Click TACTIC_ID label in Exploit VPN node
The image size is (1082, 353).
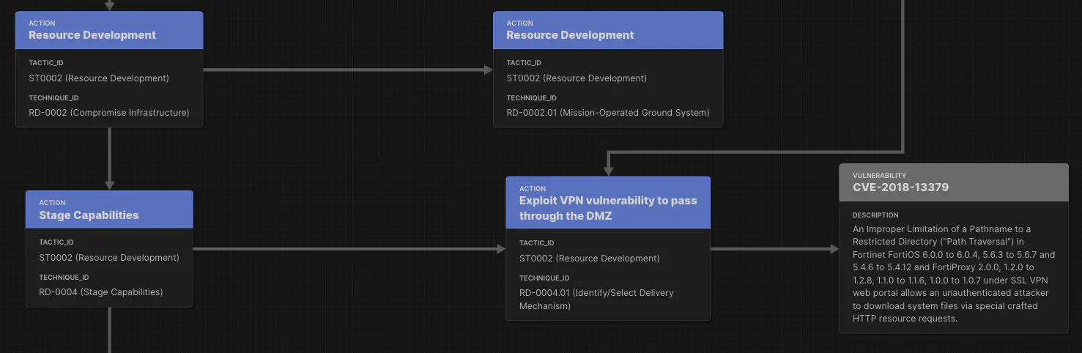click(x=536, y=243)
